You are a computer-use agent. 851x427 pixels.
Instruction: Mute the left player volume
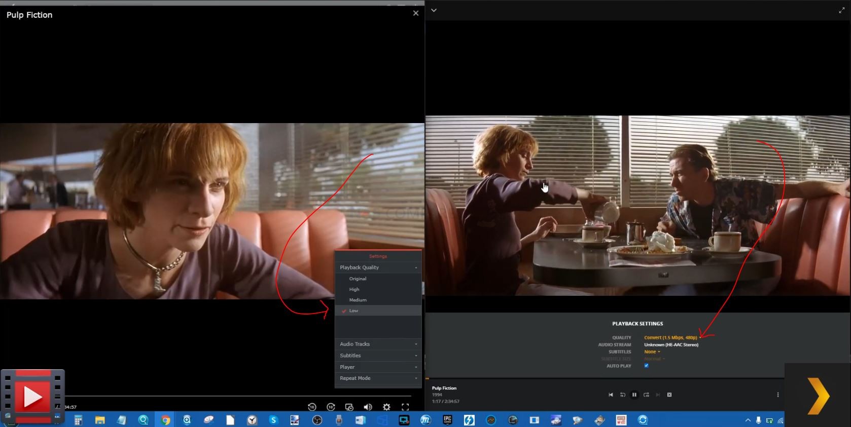coord(368,407)
